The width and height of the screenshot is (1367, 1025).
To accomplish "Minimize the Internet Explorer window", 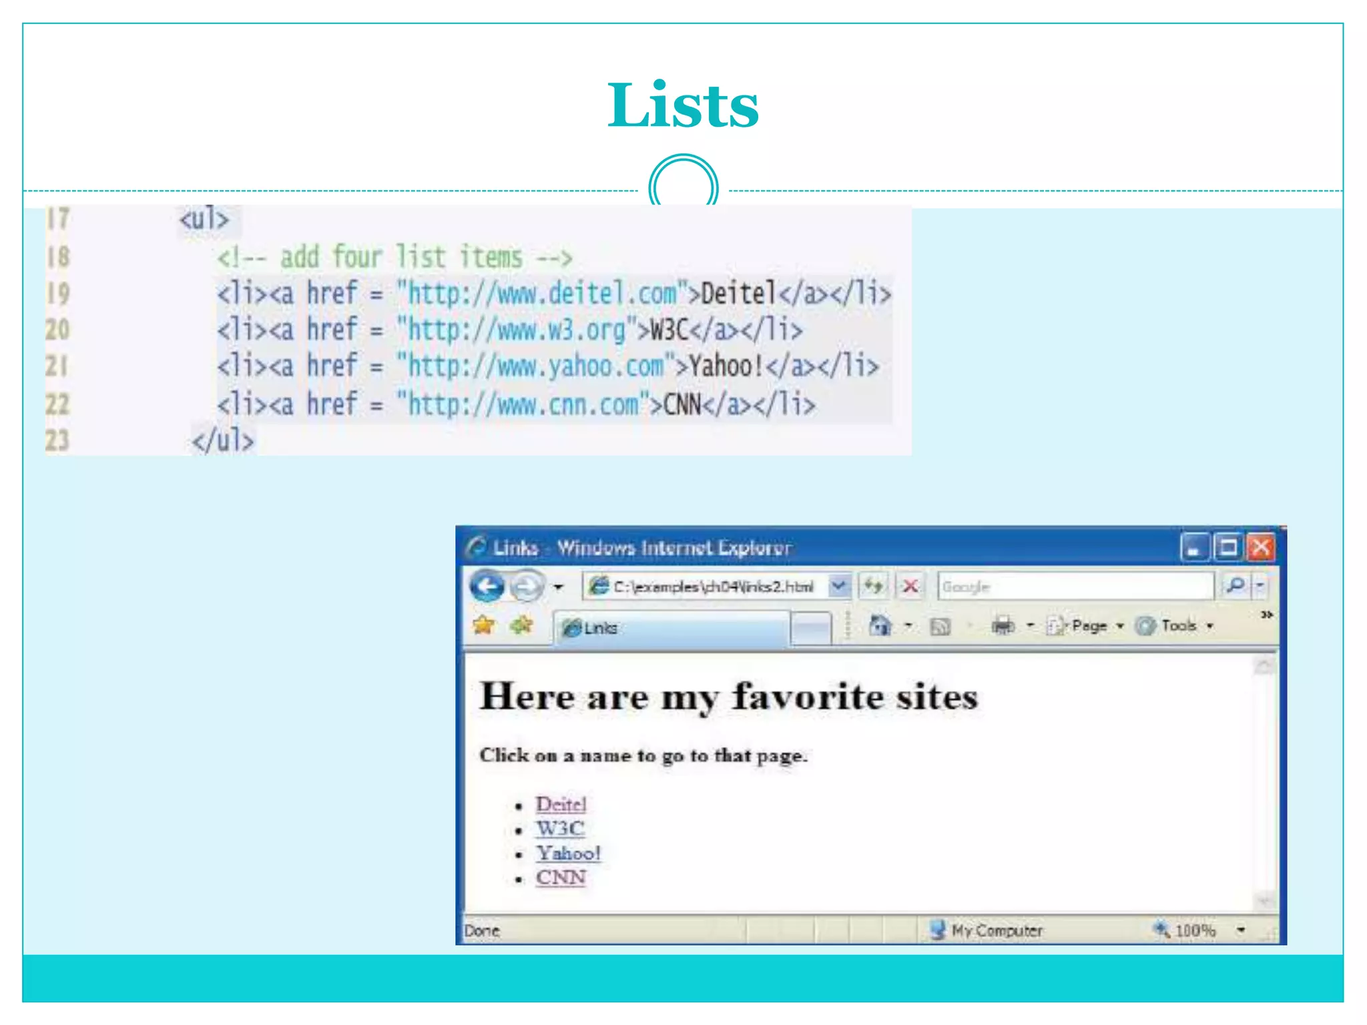I will point(1193,548).
